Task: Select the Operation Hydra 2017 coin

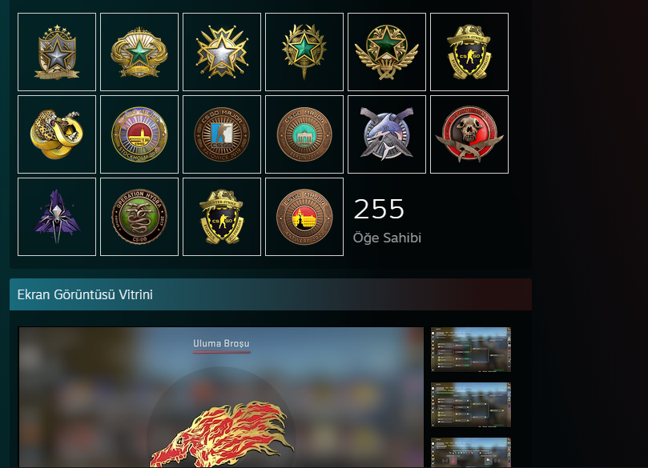Action: [139, 217]
